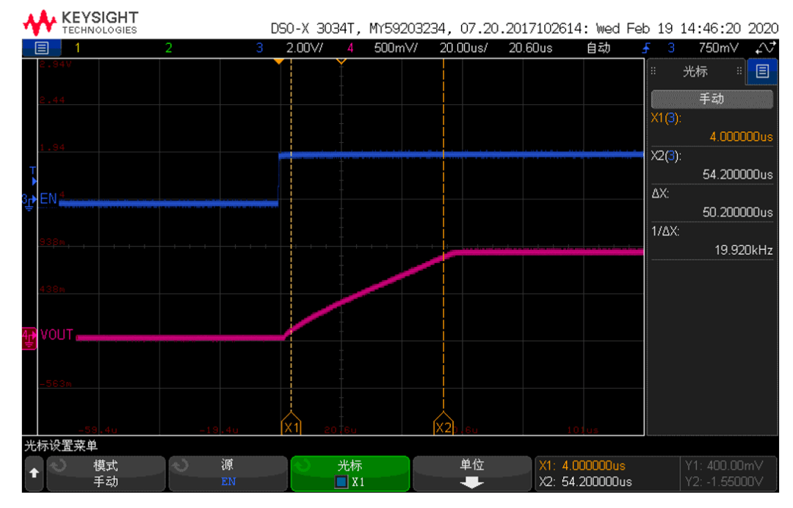Viewport: 793px width, 508px height.
Task: Select the ΔX value 50.200000us
Action: pyautogui.click(x=737, y=212)
